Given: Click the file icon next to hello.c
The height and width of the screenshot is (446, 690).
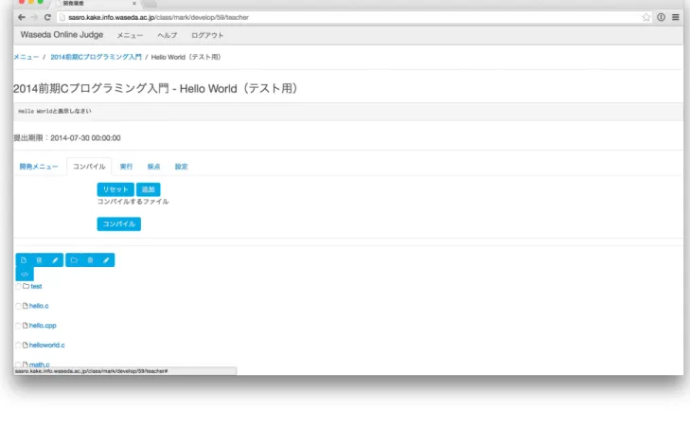Looking at the screenshot, I should click(x=26, y=306).
